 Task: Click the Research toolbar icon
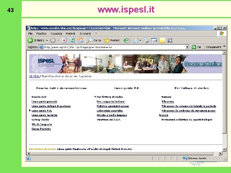170,40
